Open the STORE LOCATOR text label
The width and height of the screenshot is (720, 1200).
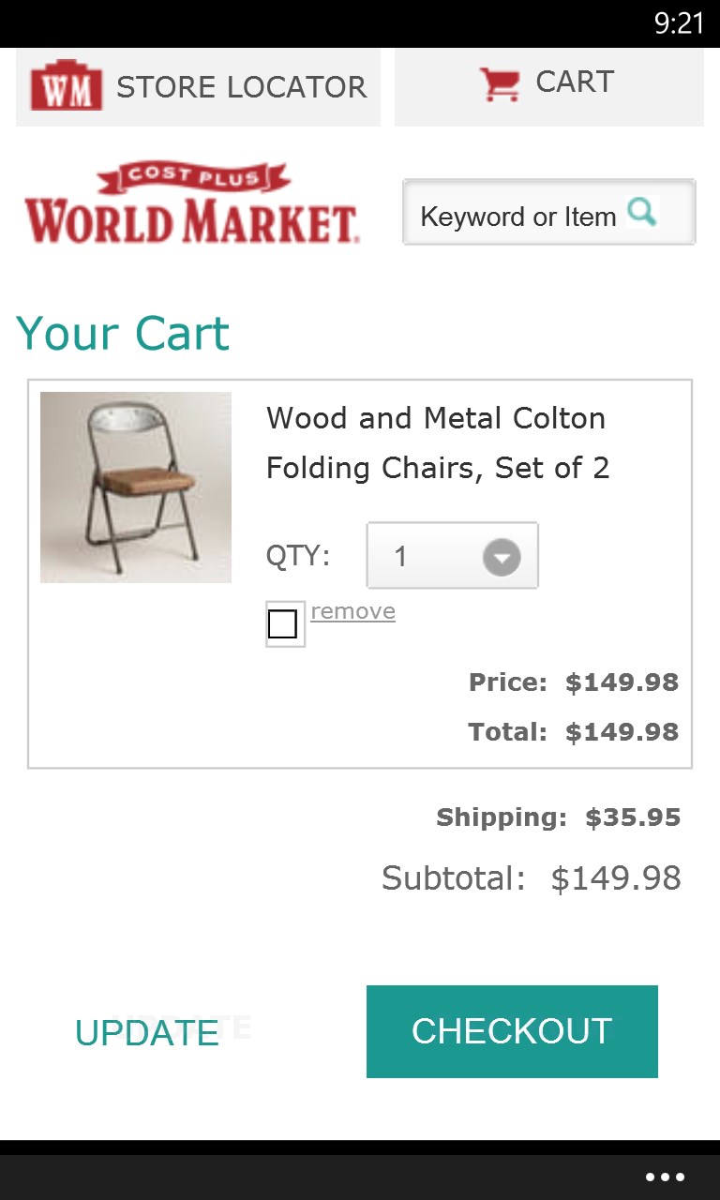coord(241,87)
